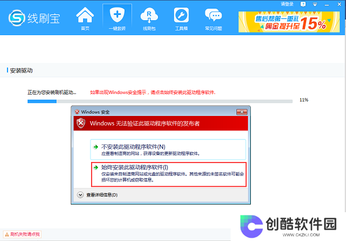Click the 线刷宝 logo icon
This screenshot has height=241, width=346.
pos(17,18)
